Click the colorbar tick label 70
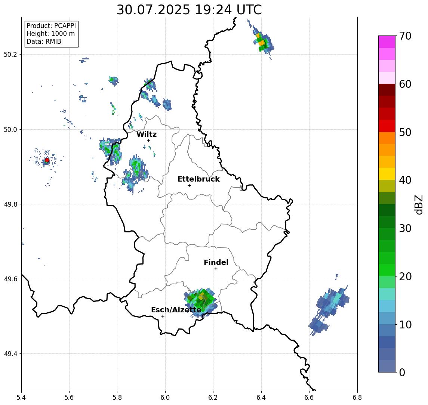The height and width of the screenshot is (405, 428). coord(405,36)
